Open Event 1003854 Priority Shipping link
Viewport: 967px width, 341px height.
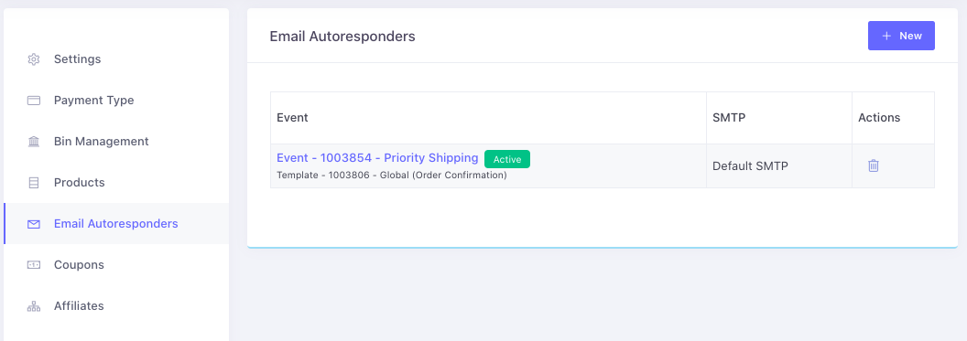click(x=377, y=158)
